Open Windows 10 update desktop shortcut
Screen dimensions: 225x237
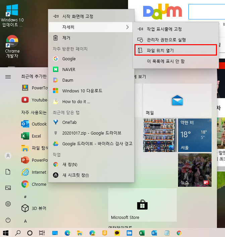[12, 15]
